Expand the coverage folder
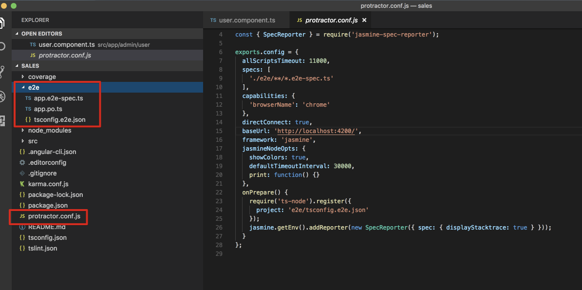 [108, 77]
